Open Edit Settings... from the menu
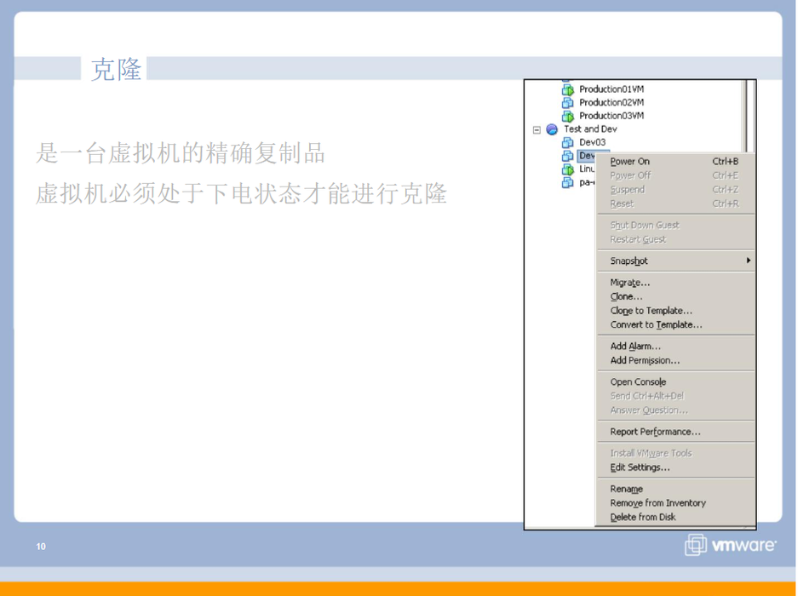 (640, 467)
